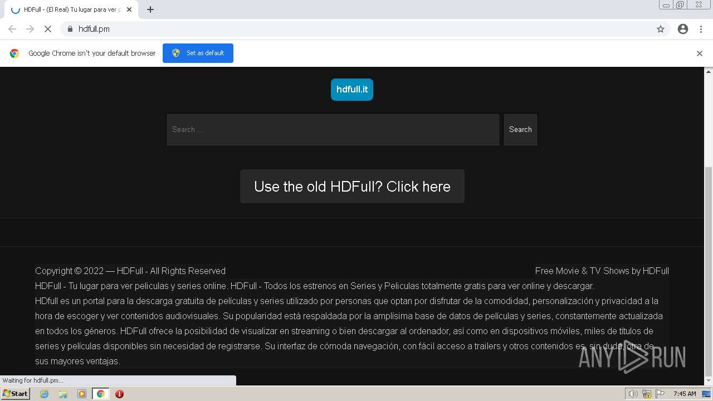Click Chrome logo in the default browser infobar
The image size is (713, 401).
14,53
